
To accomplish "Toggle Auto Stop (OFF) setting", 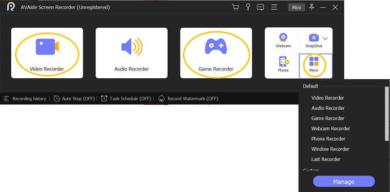I will tap(74, 99).
